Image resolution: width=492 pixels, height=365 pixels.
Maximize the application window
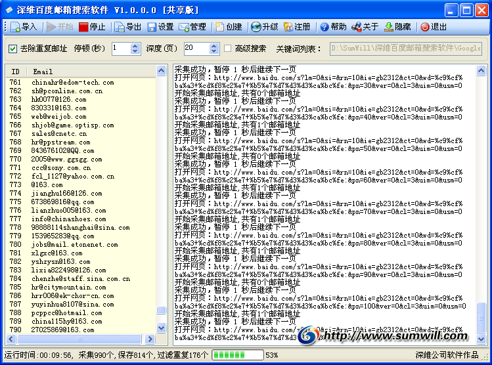click(466, 11)
